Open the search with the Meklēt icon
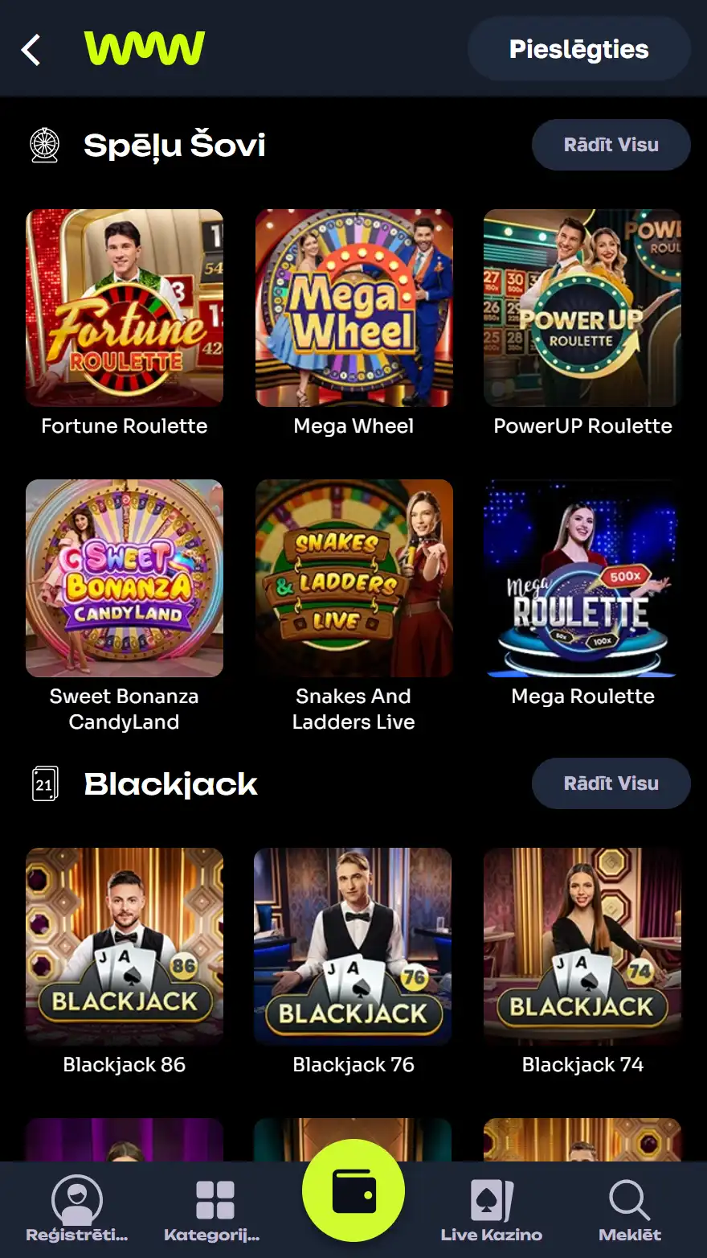The width and height of the screenshot is (707, 1258). (x=629, y=1200)
